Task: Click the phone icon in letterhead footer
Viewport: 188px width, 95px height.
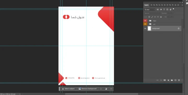Action: 66,78
